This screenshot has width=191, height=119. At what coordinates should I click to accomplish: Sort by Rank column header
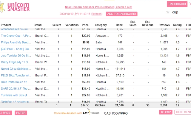119,25
